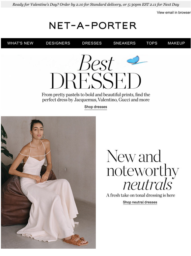
Task: Click the New and noteworthy neutrals heading
Action: 142,170
